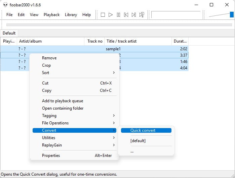Click the Playing column header
The height and width of the screenshot is (178, 235).
pyautogui.click(x=9, y=41)
